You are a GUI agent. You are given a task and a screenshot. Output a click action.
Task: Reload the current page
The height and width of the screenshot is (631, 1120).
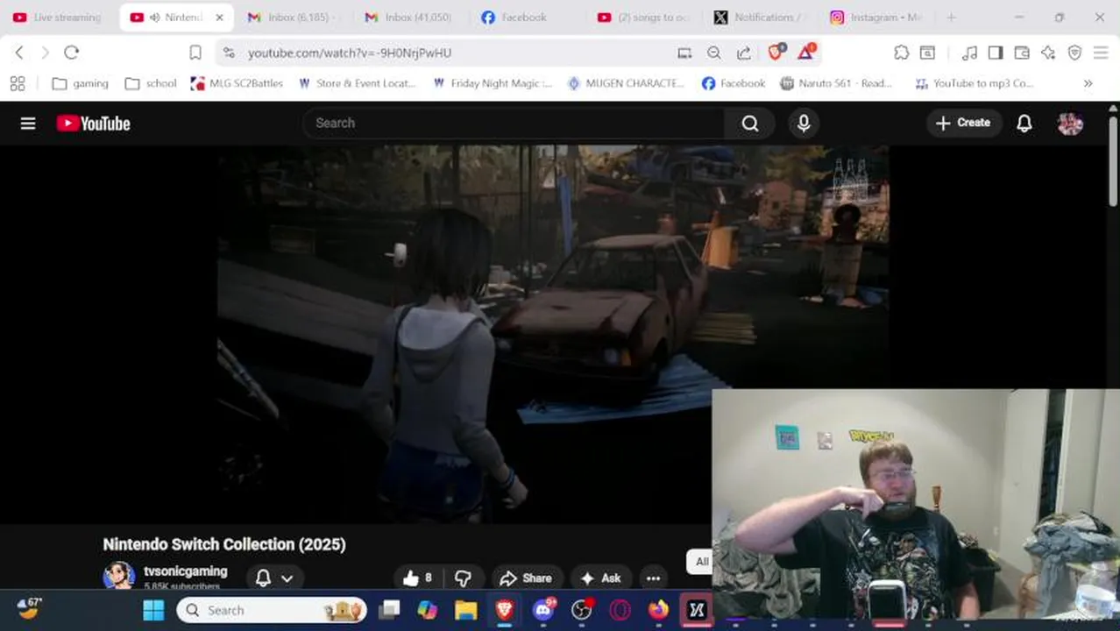72,53
